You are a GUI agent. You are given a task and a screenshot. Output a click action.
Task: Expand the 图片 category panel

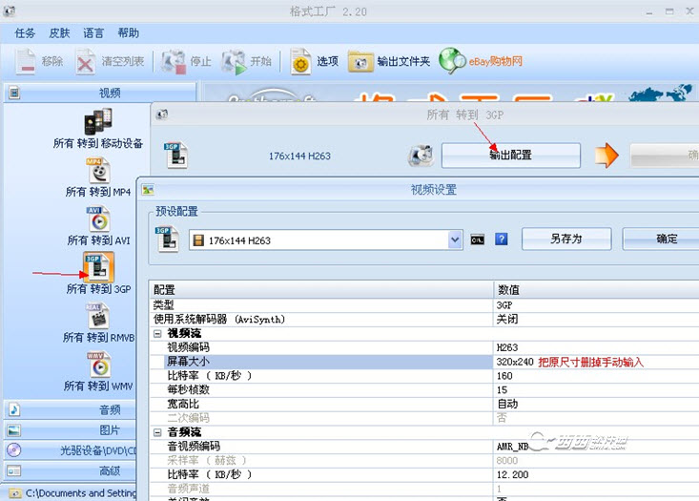[71, 430]
